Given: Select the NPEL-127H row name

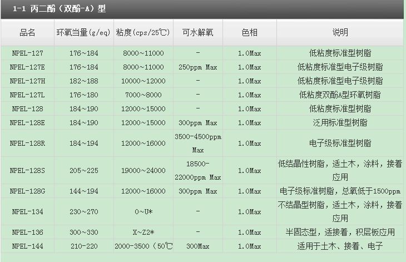Looking at the screenshot, I should click(27, 81).
